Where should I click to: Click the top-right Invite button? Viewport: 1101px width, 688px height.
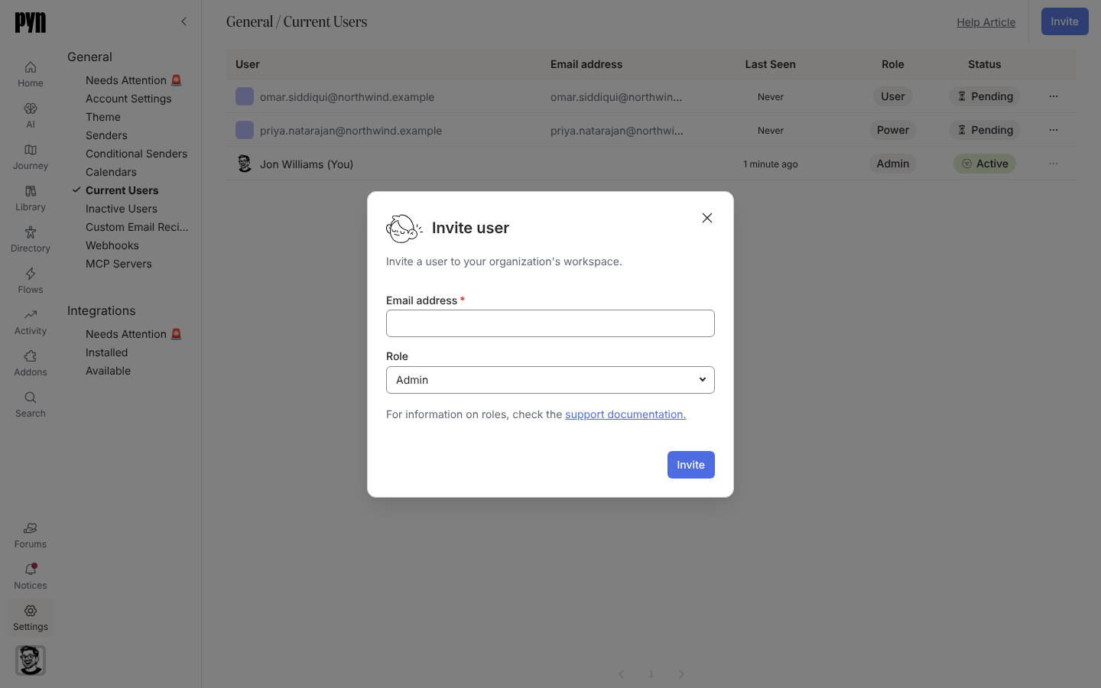pos(1065,21)
